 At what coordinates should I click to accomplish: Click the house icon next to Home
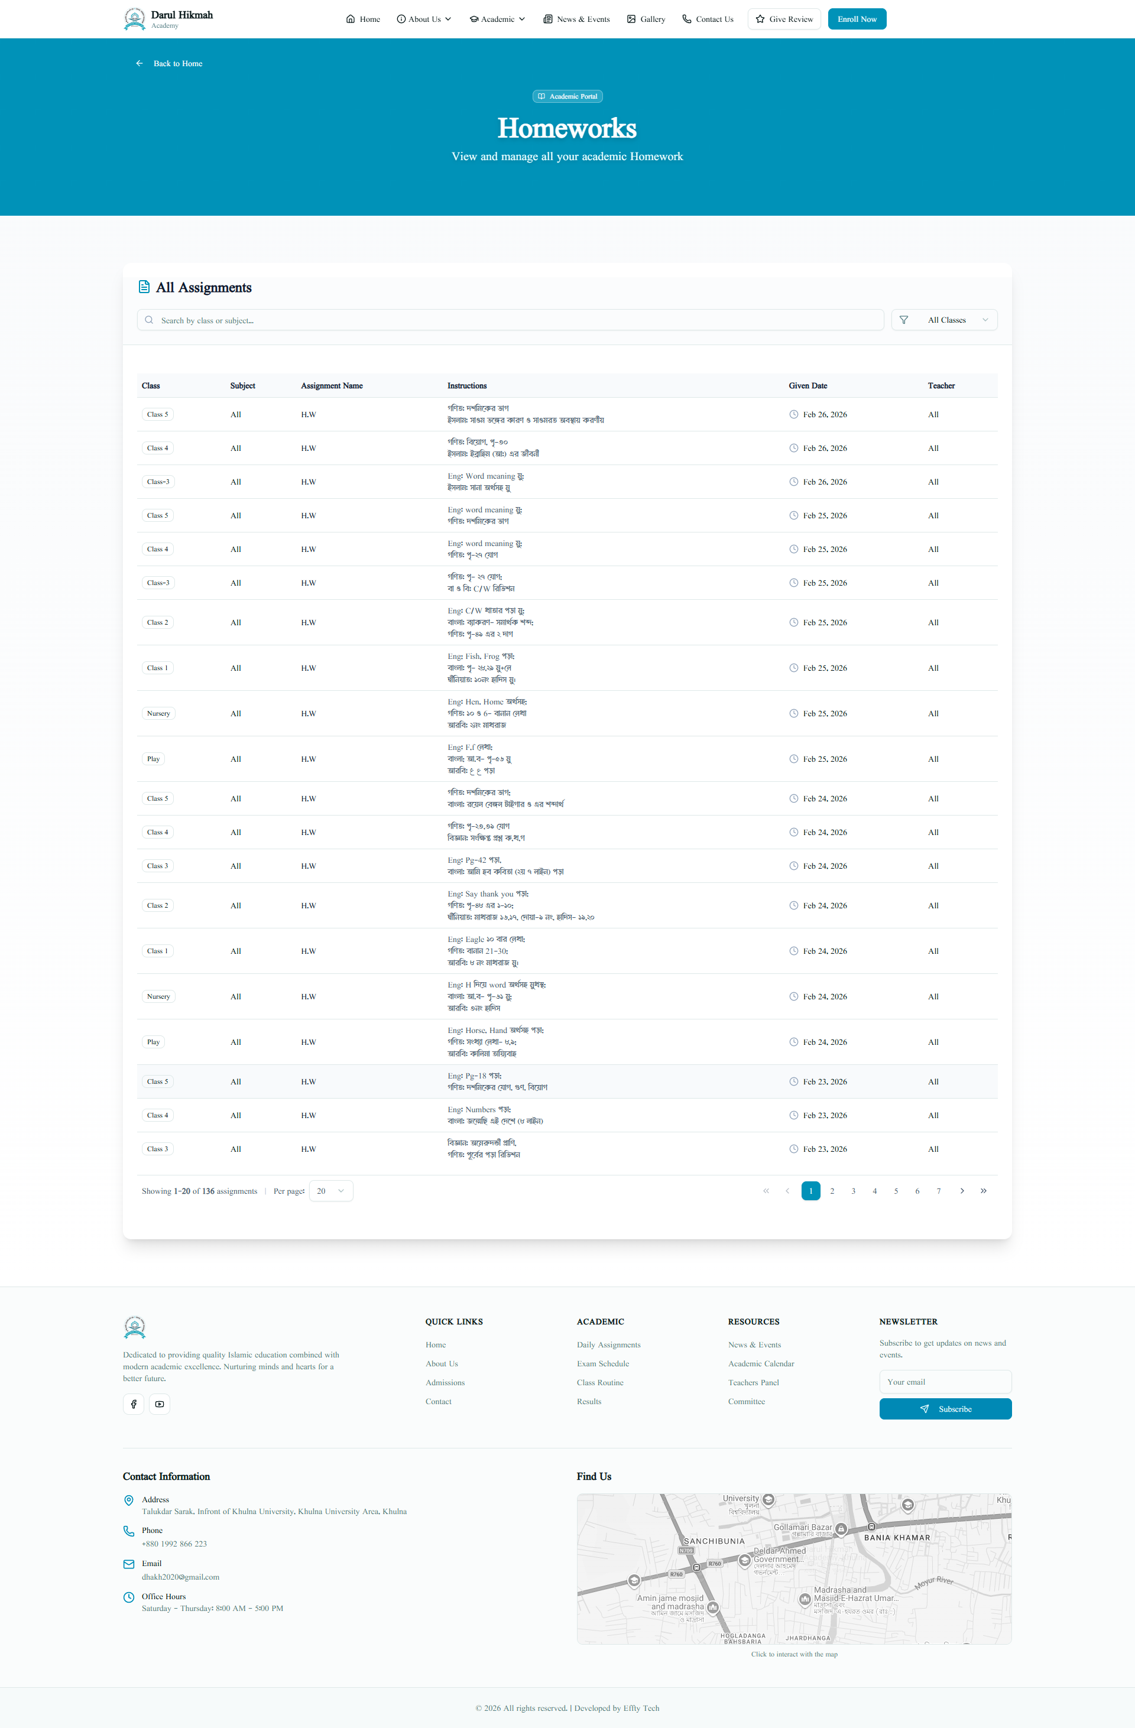[351, 19]
